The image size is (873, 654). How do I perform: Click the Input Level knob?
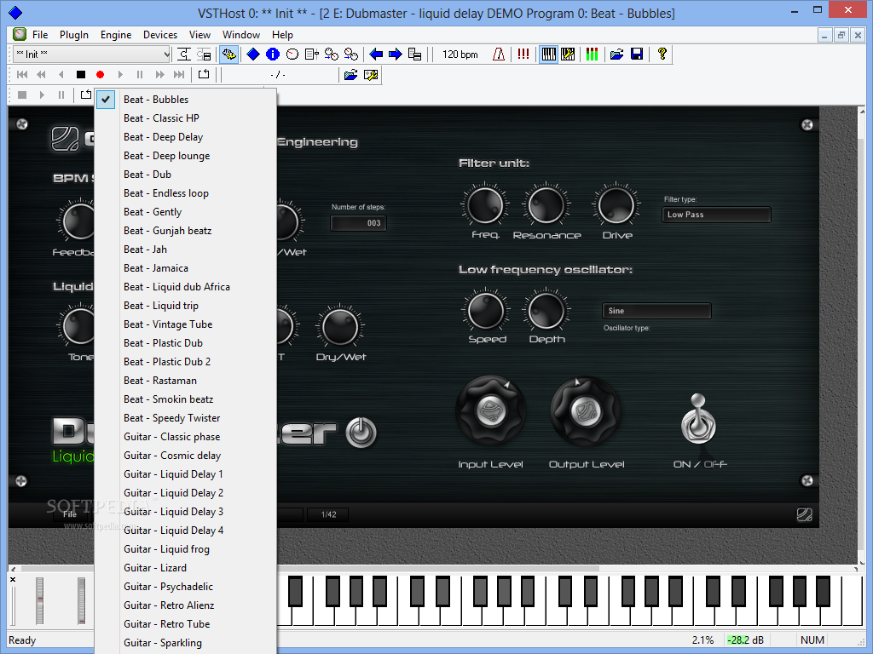[491, 411]
